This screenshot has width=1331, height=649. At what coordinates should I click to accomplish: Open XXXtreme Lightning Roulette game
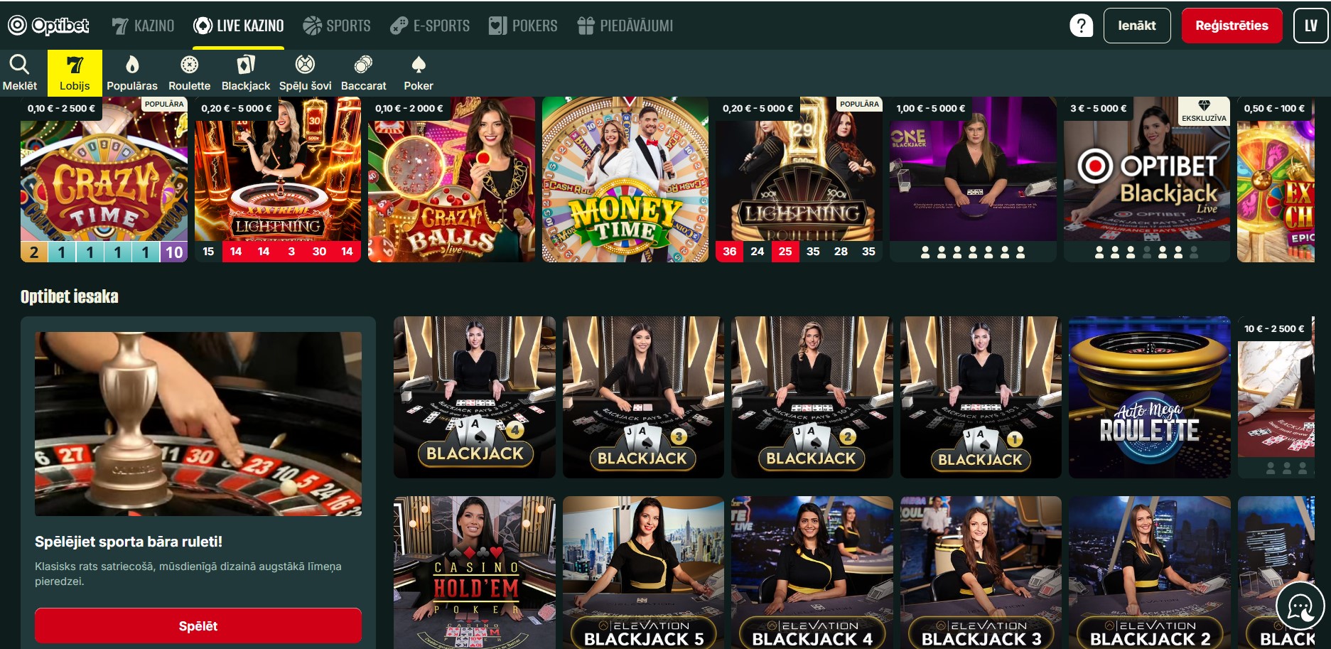(278, 180)
